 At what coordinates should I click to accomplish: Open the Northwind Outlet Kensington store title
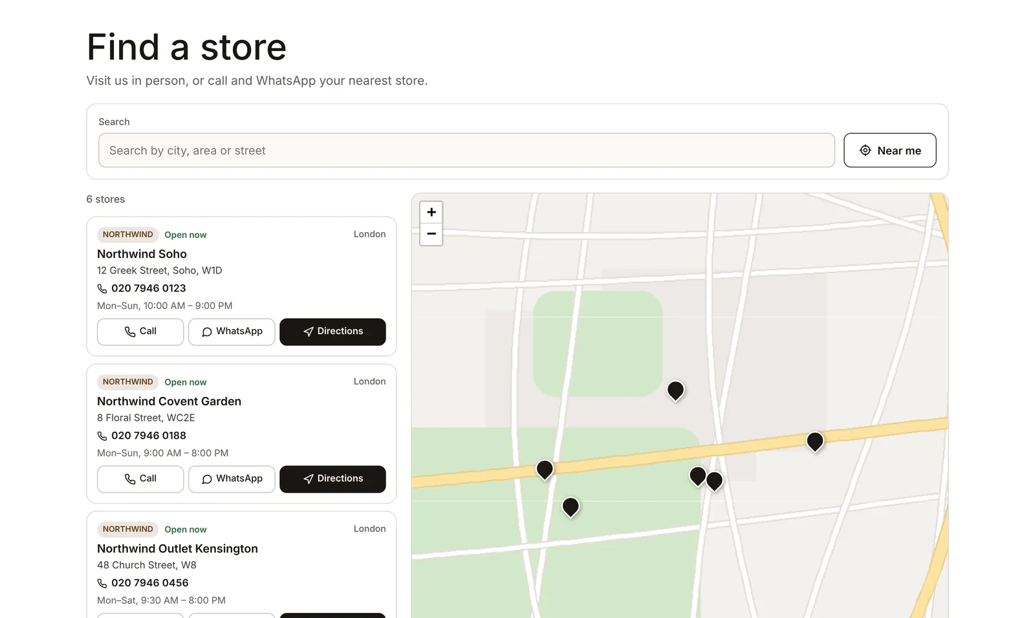coord(177,549)
